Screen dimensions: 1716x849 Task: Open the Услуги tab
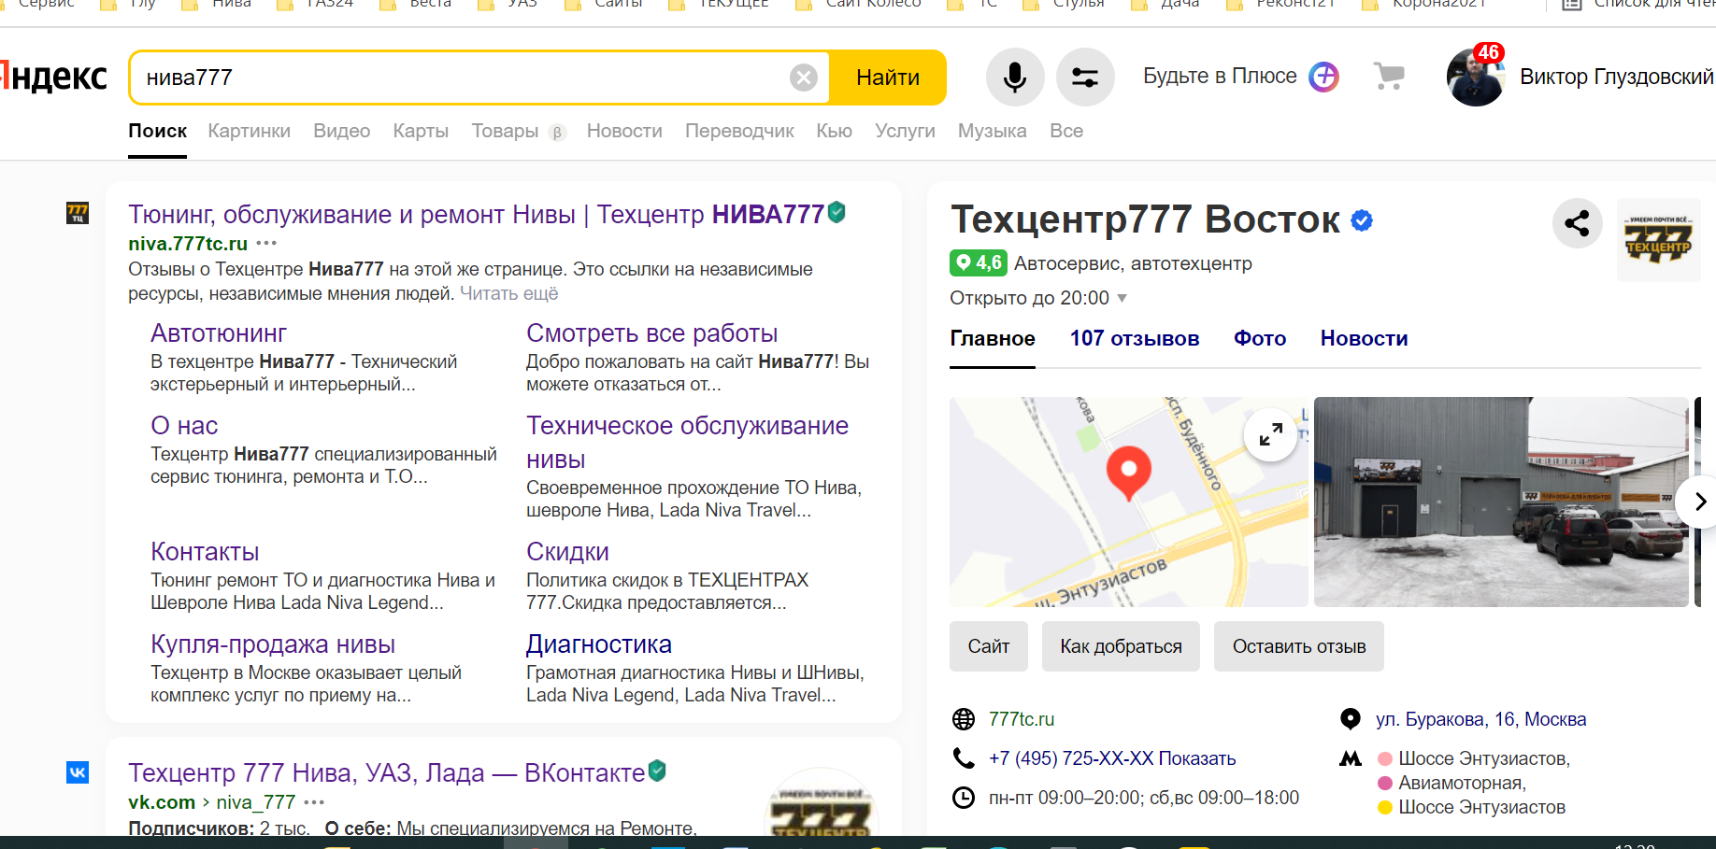[x=905, y=131]
